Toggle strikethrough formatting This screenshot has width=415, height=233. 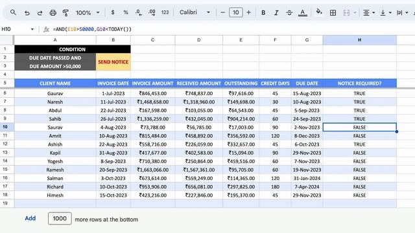pyautogui.click(x=289, y=12)
